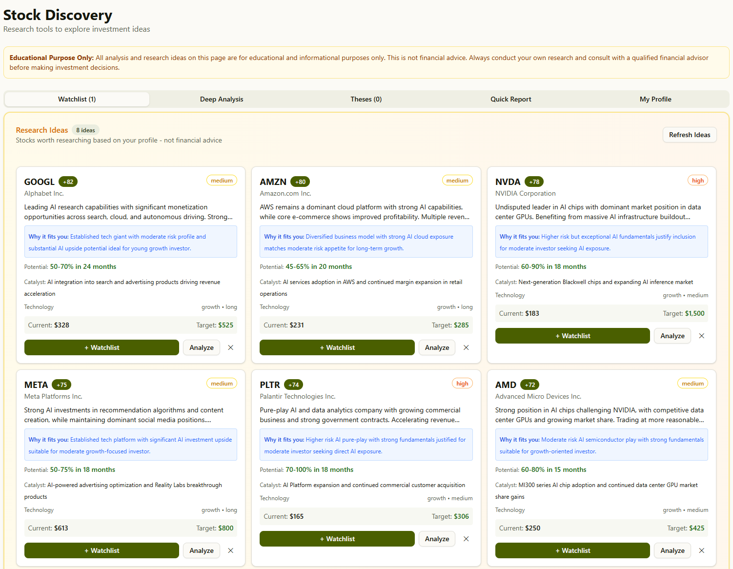Viewport: 733px width, 569px height.
Task: Dismiss the GOOGL research idea
Action: [x=230, y=347]
